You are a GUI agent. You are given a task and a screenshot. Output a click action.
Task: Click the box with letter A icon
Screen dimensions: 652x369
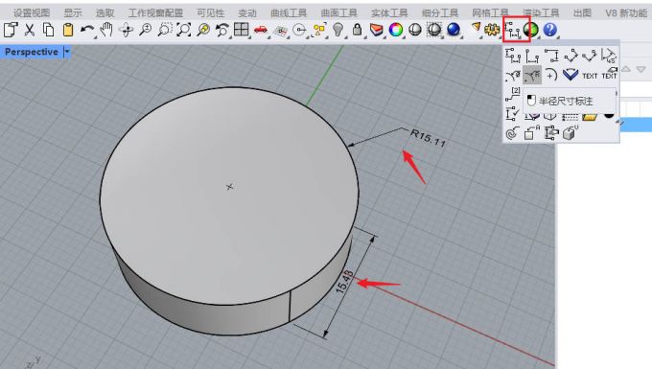[x=532, y=133]
